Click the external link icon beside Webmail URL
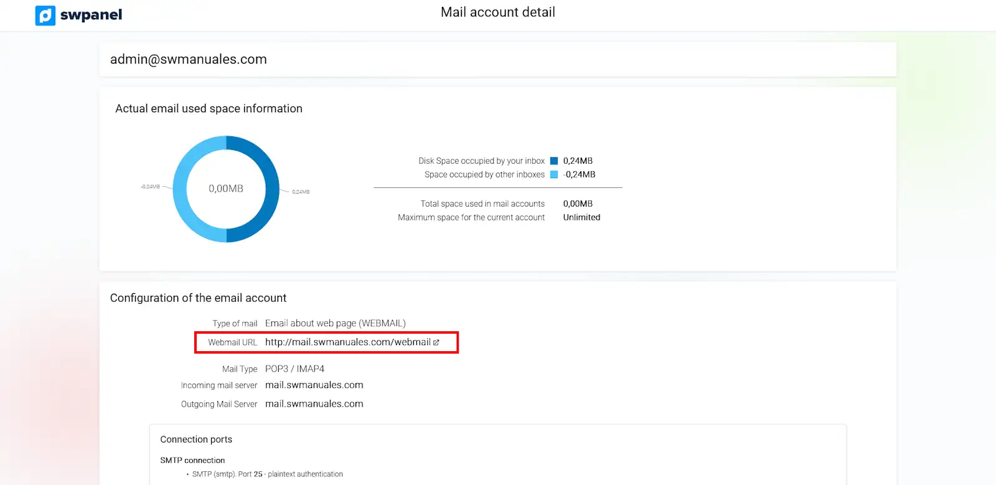Viewport: 996px width, 485px height. (x=436, y=342)
